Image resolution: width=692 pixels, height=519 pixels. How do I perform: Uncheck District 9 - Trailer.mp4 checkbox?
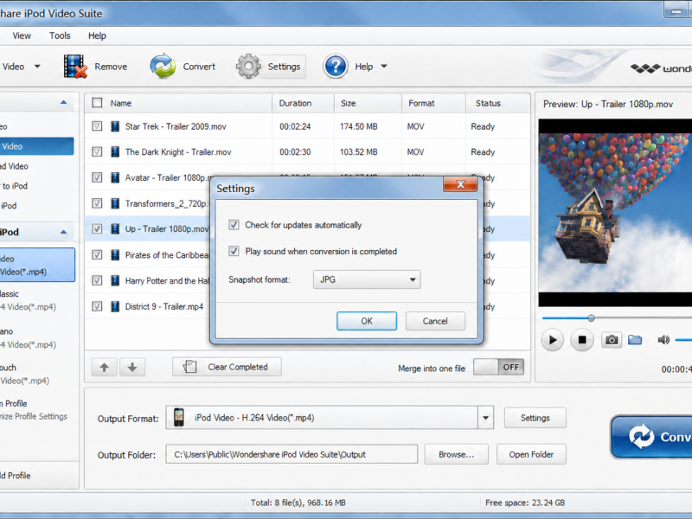(x=97, y=306)
